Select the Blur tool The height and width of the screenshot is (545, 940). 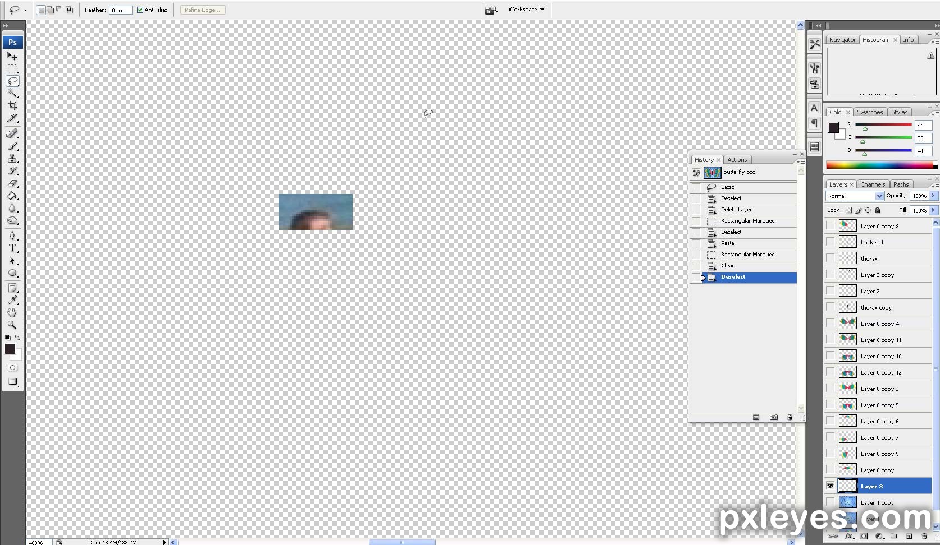point(12,208)
